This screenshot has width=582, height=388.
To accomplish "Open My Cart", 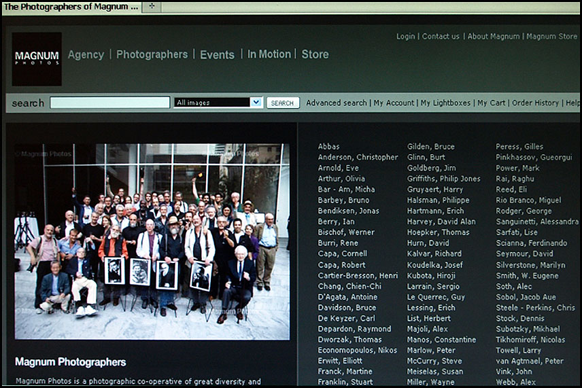I will coord(491,103).
